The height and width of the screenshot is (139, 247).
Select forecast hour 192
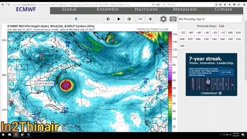[x=230, y=39]
